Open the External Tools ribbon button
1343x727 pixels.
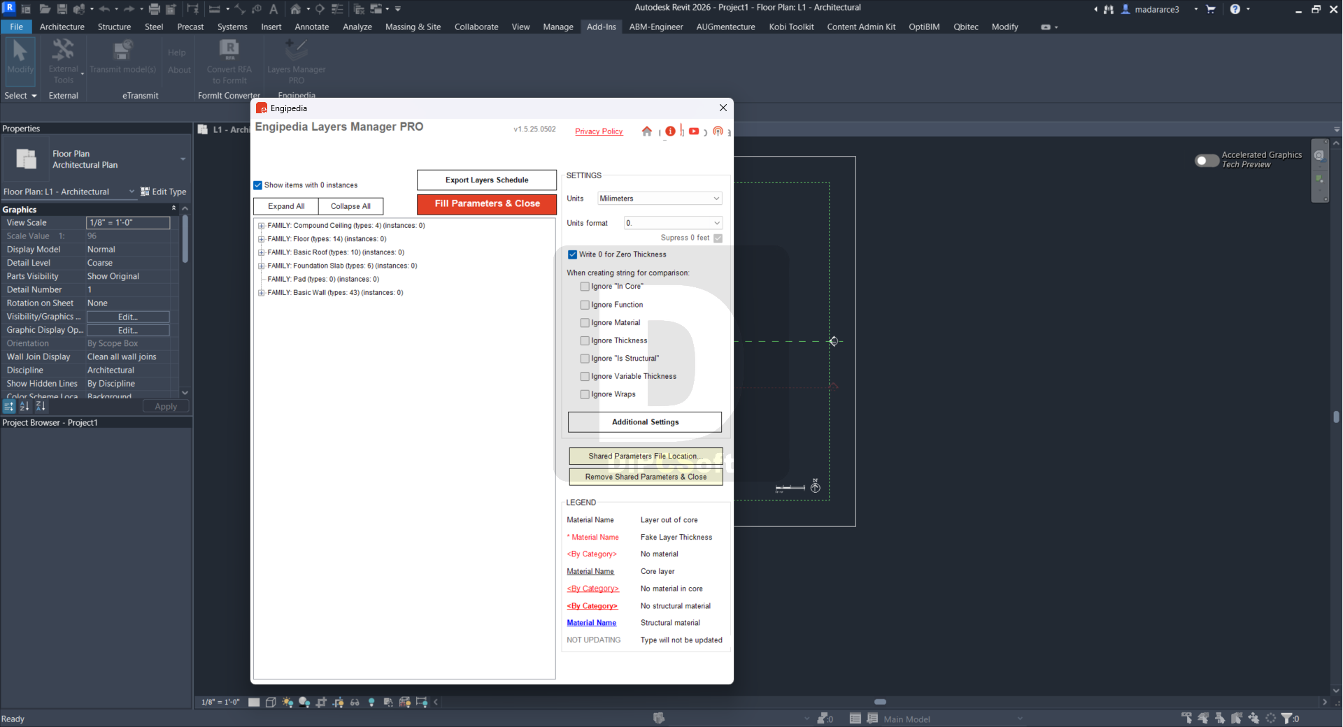click(x=63, y=61)
